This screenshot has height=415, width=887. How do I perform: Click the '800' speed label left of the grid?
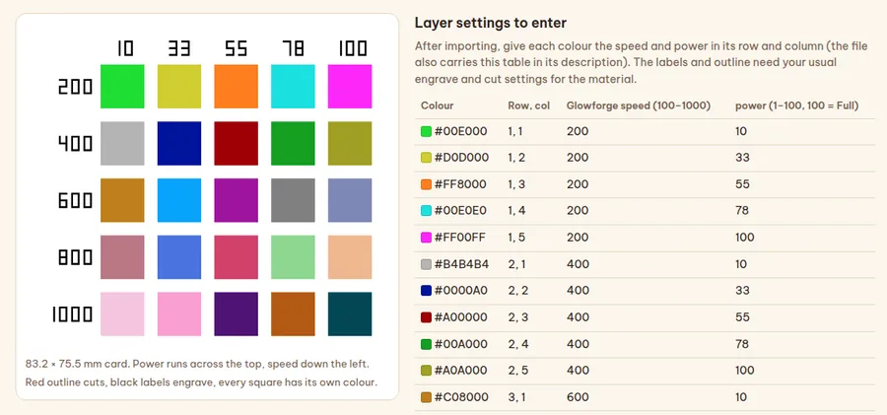(76, 257)
